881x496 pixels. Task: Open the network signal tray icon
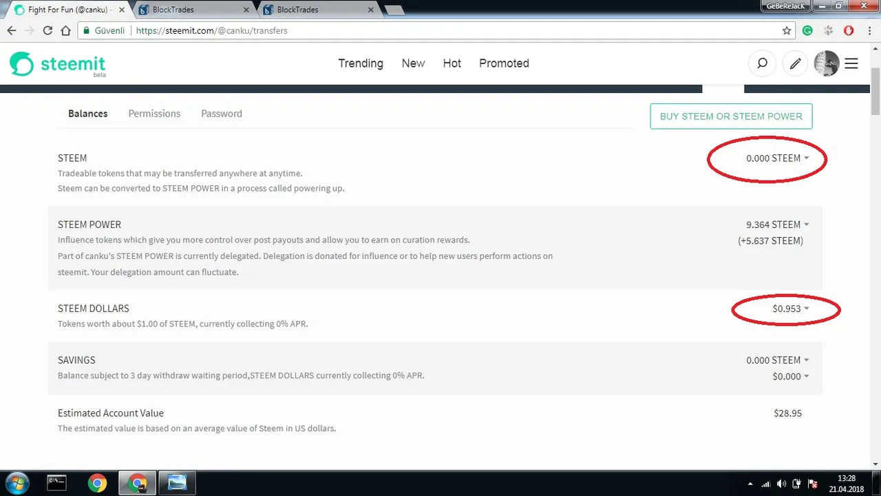coord(767,484)
